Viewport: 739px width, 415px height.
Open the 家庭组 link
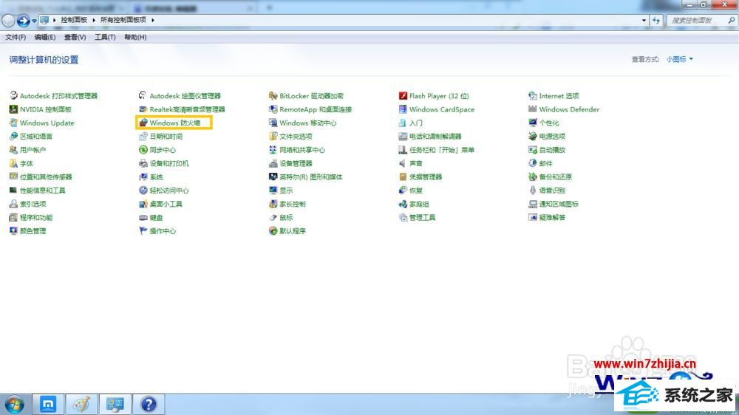(419, 204)
